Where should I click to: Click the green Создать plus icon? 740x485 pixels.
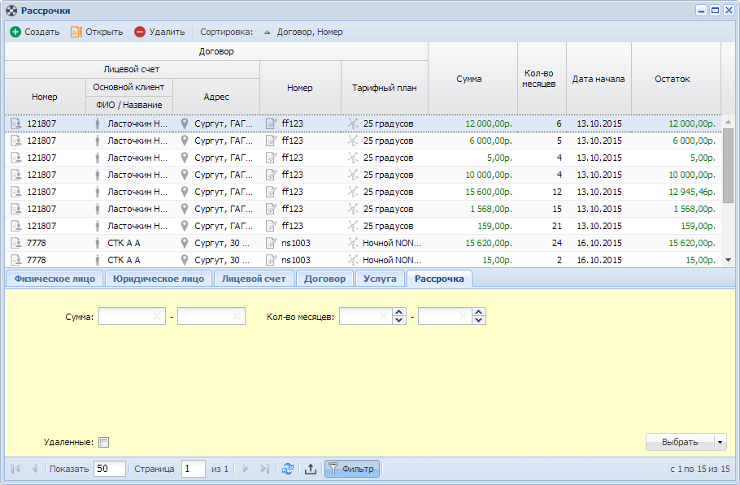(x=15, y=32)
